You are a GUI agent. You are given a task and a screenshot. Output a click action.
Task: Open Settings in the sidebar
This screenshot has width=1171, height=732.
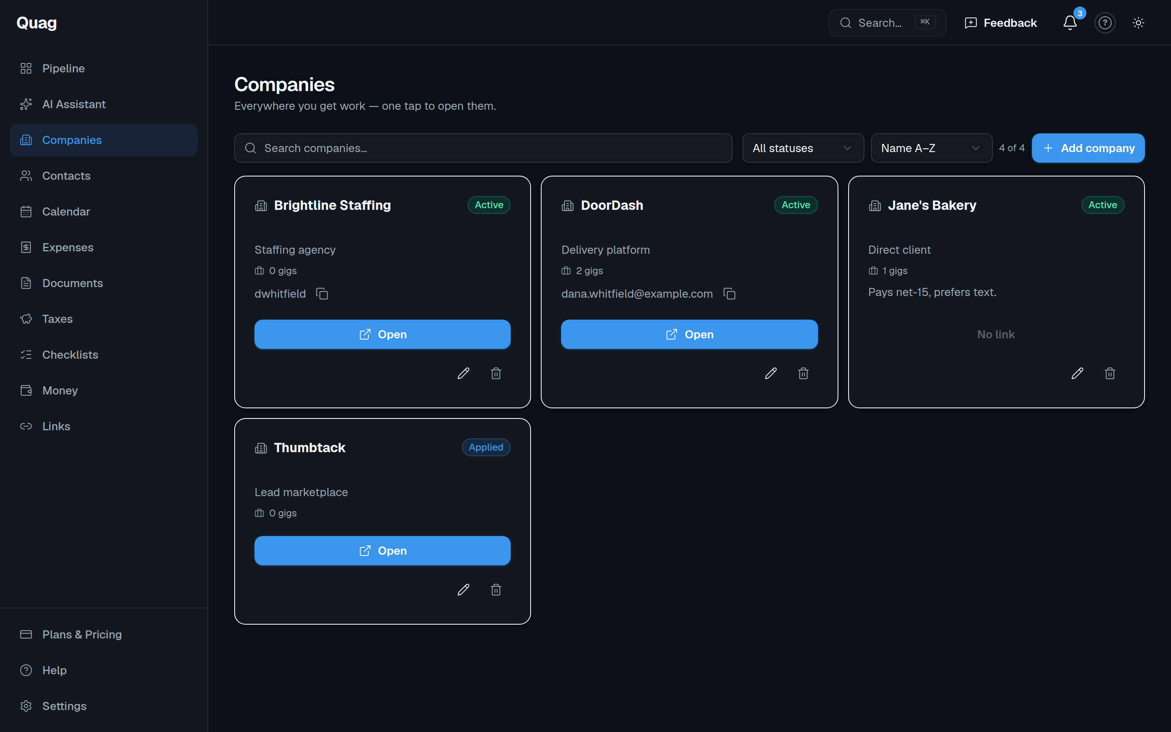[104, 706]
